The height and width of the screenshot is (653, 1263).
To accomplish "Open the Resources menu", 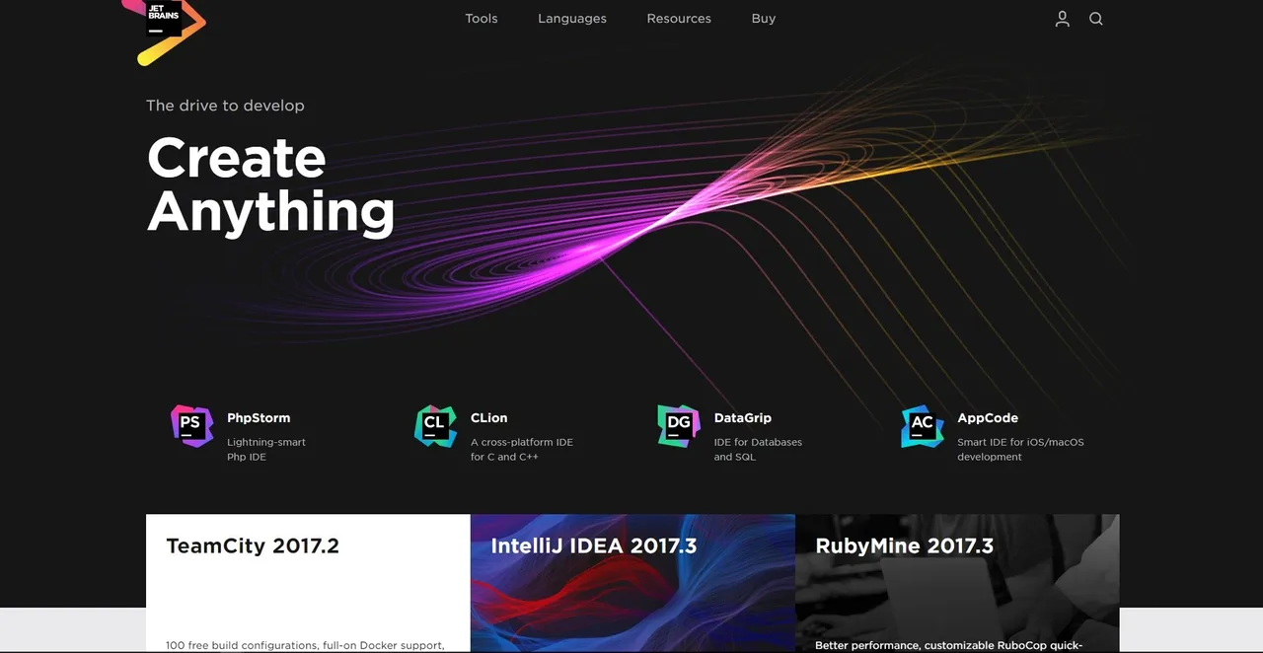I will 679,19.
